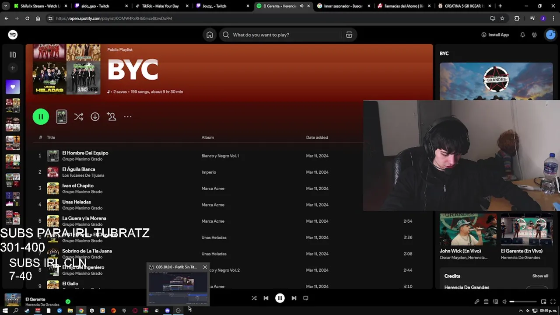Sort by Album column header
Image resolution: width=560 pixels, height=315 pixels.
pos(207,137)
